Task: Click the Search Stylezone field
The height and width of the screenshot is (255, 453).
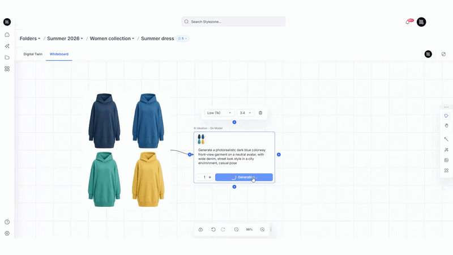Action: point(233,22)
